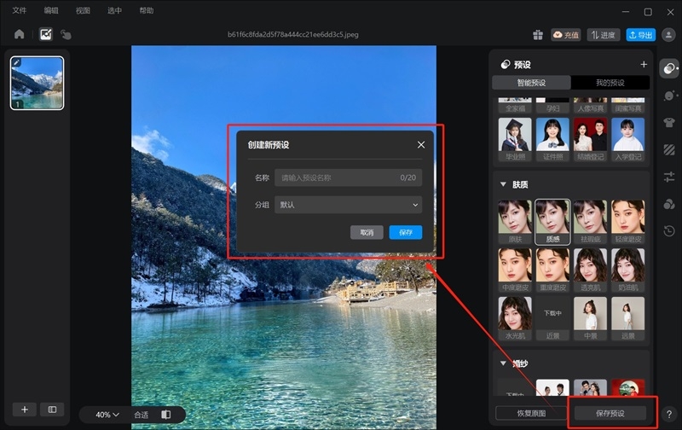Click the 合适 fit-to-view option
This screenshot has height=430, width=682.
[141, 415]
